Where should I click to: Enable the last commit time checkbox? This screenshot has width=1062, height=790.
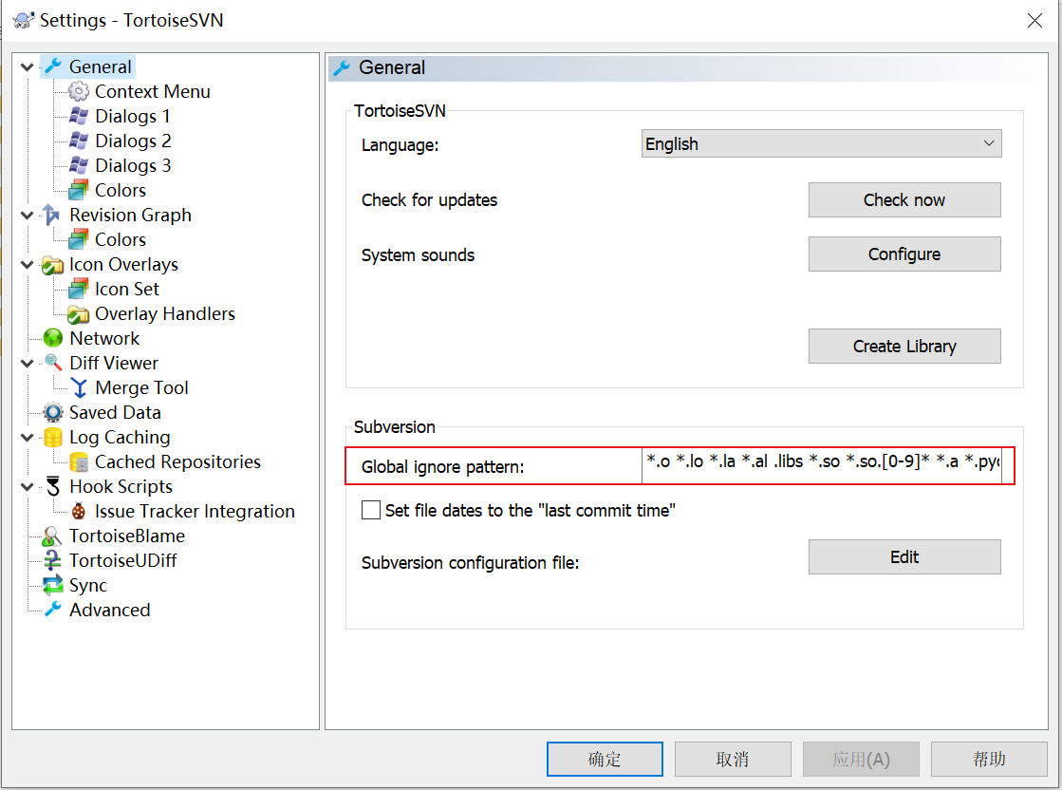click(370, 510)
